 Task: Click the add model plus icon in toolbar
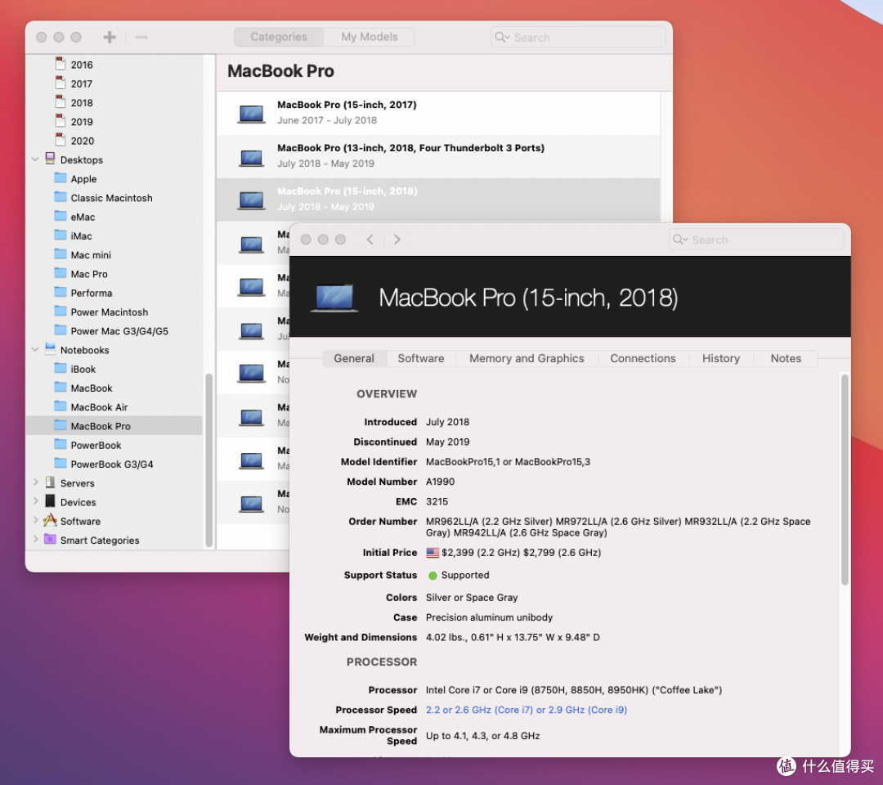[x=109, y=36]
